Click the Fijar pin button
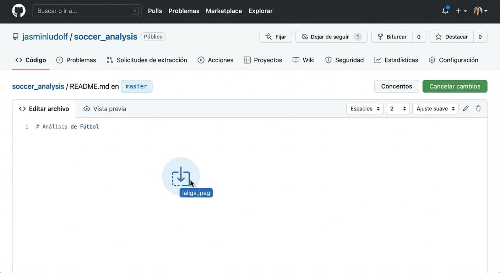The image size is (500, 273). (x=276, y=37)
